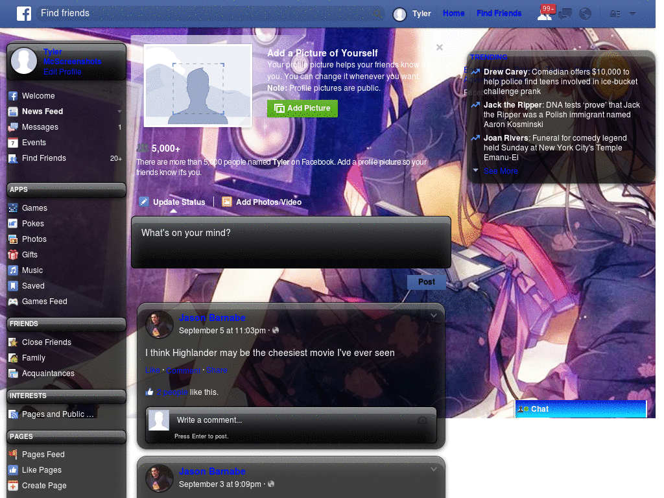Click the Find friends search field
This screenshot has width=664, height=498.
[210, 14]
